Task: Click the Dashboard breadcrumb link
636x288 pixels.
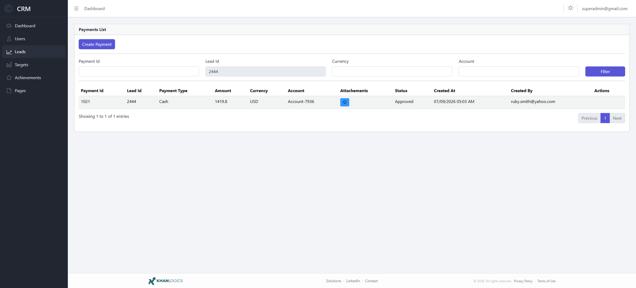Action: [x=94, y=9]
